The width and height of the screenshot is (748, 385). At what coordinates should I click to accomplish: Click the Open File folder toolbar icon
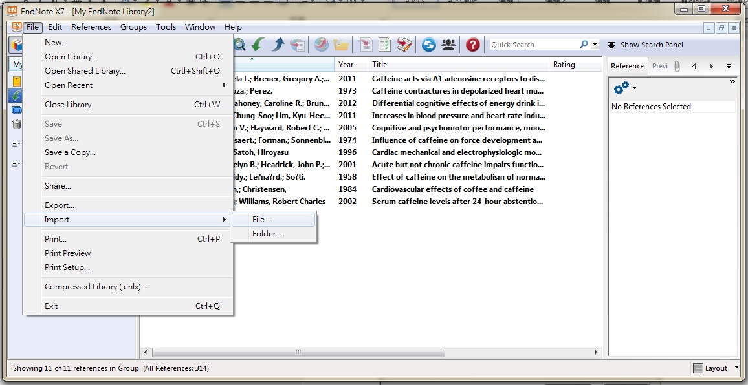[x=341, y=45]
